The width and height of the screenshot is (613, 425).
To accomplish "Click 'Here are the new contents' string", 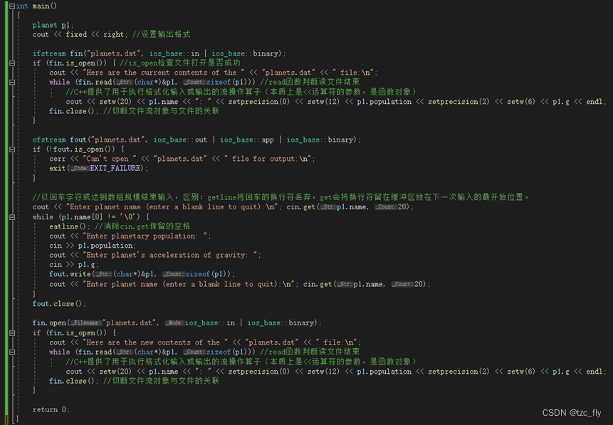I will [155, 342].
